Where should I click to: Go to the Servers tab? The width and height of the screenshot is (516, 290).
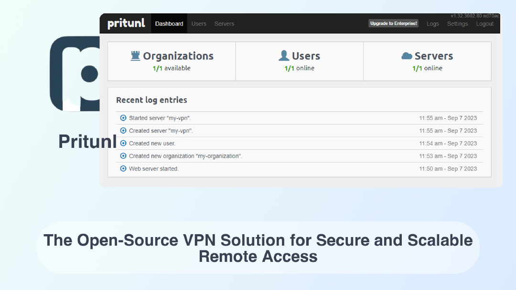pos(224,24)
